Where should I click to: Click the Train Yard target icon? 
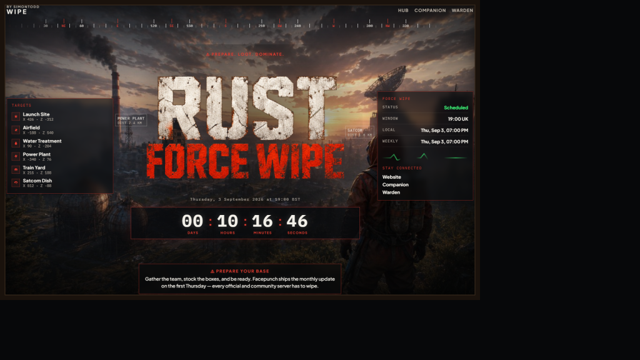[16, 170]
